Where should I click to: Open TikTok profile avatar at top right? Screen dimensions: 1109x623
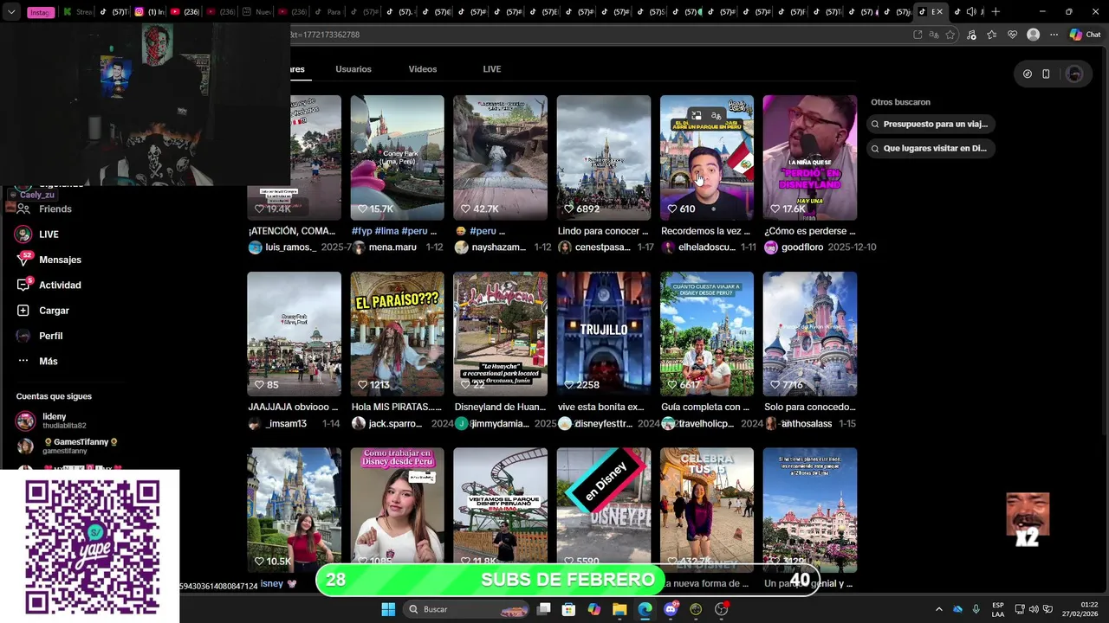click(1074, 74)
